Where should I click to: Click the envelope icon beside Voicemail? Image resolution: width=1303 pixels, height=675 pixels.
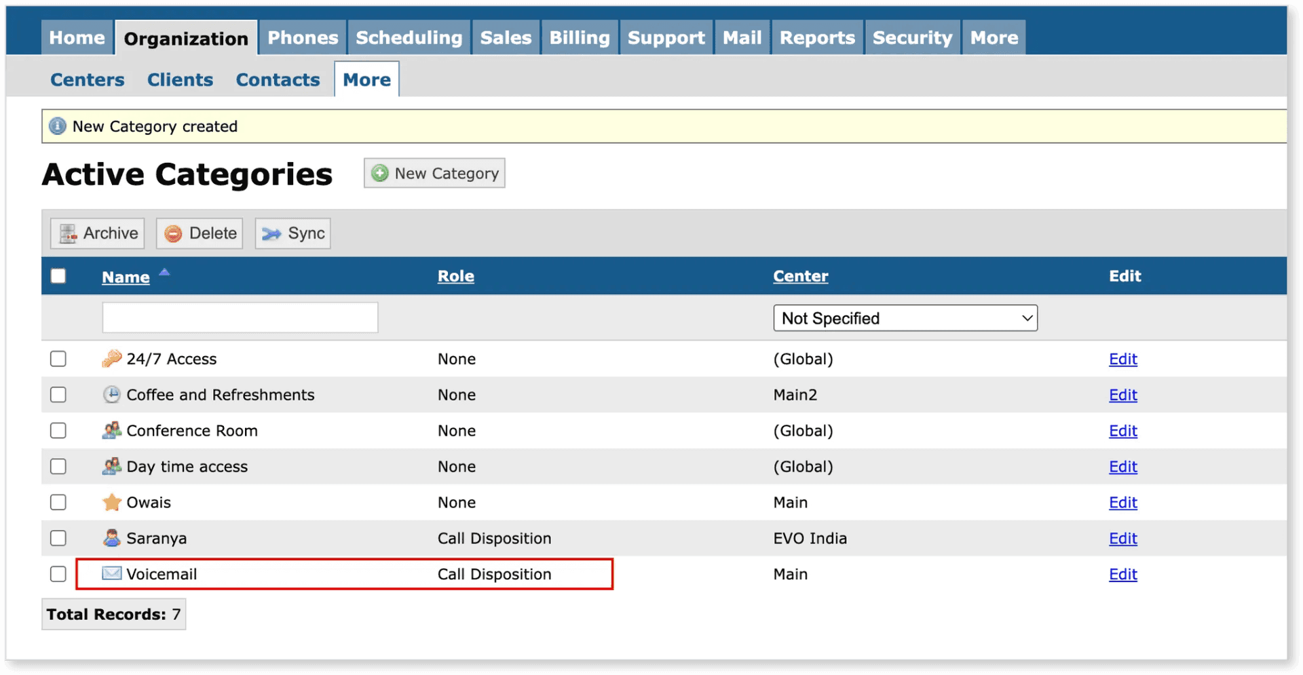[111, 574]
